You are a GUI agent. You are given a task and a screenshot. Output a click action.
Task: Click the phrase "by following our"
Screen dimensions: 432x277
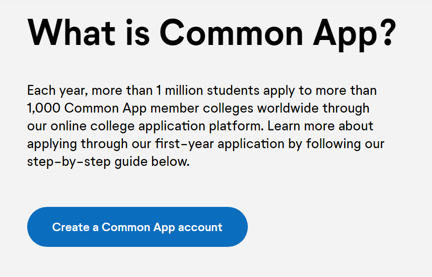(345, 144)
